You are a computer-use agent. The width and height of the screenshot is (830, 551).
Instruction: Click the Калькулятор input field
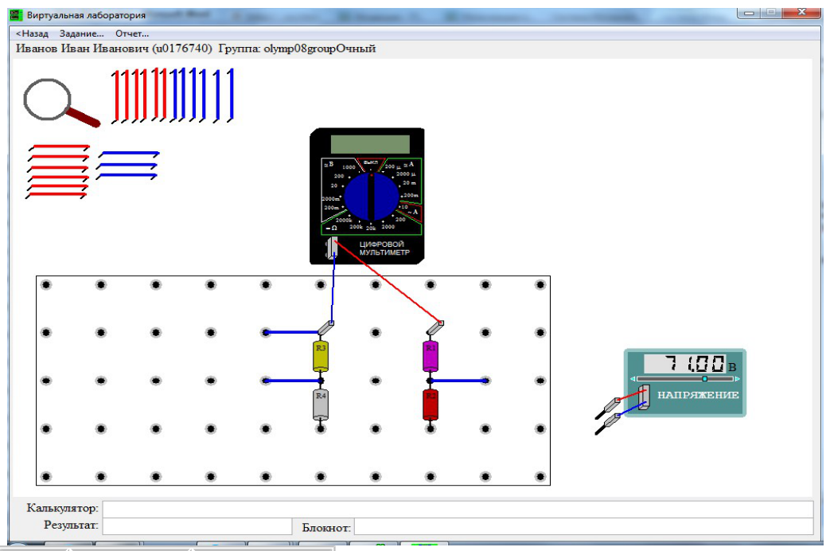point(458,509)
